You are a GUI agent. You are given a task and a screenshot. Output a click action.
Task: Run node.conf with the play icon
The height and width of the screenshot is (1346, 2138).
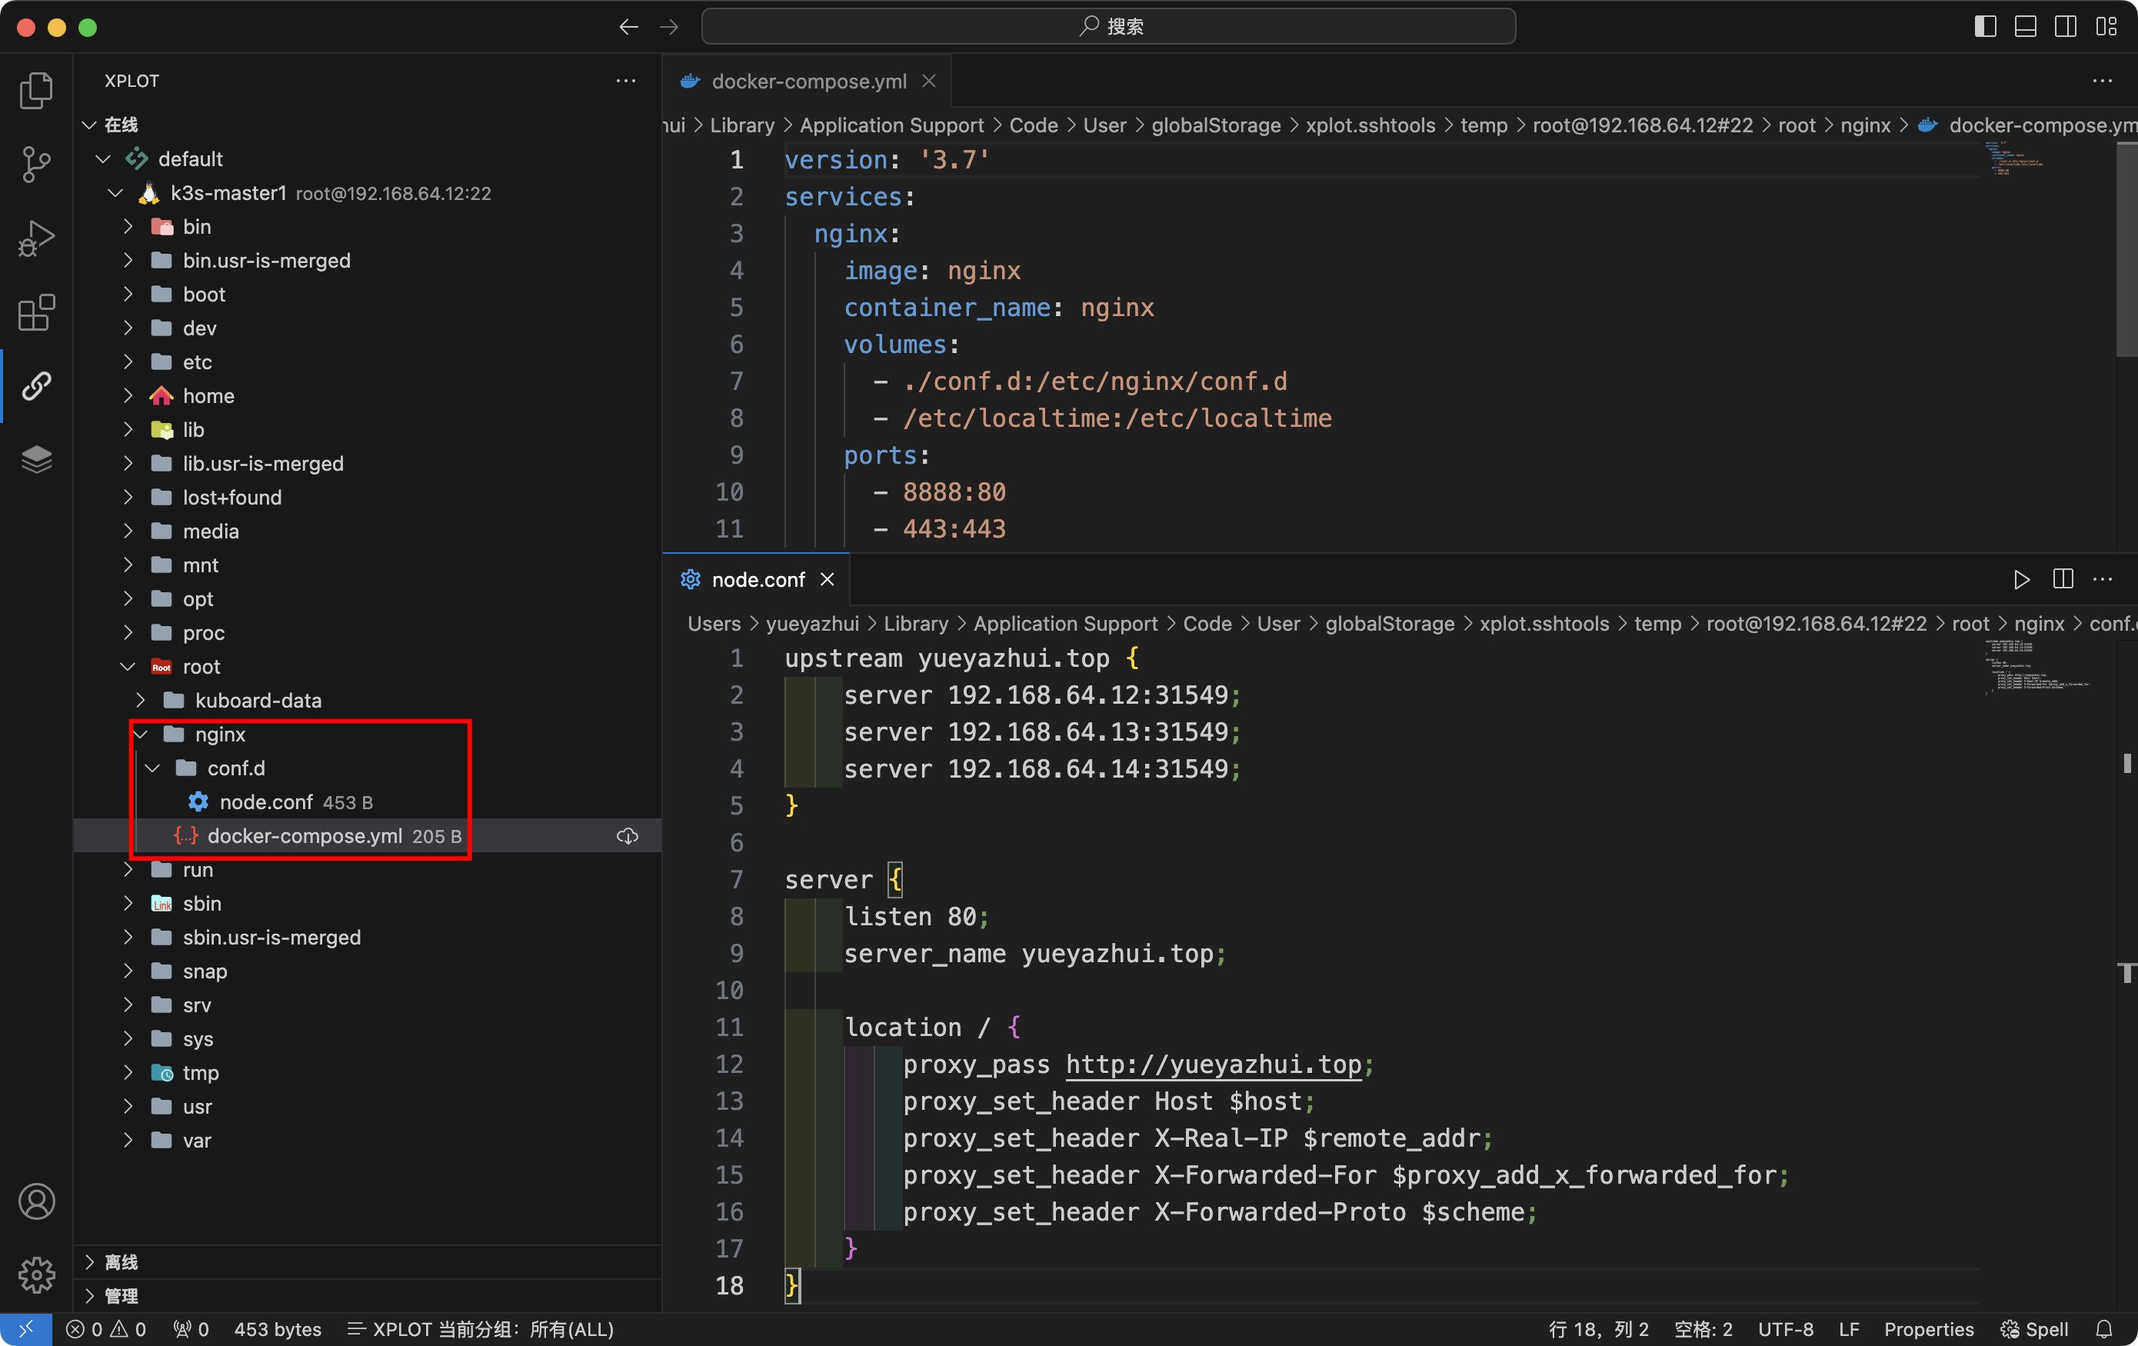click(x=2022, y=580)
